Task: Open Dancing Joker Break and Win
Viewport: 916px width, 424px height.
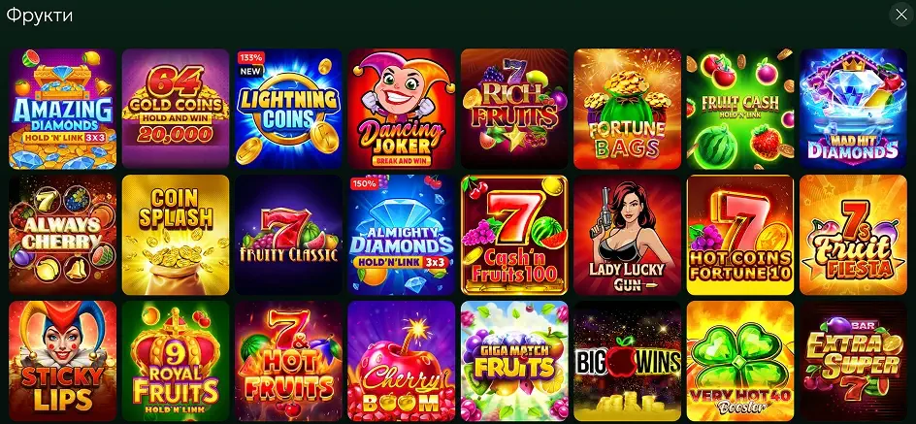Action: pos(402,110)
